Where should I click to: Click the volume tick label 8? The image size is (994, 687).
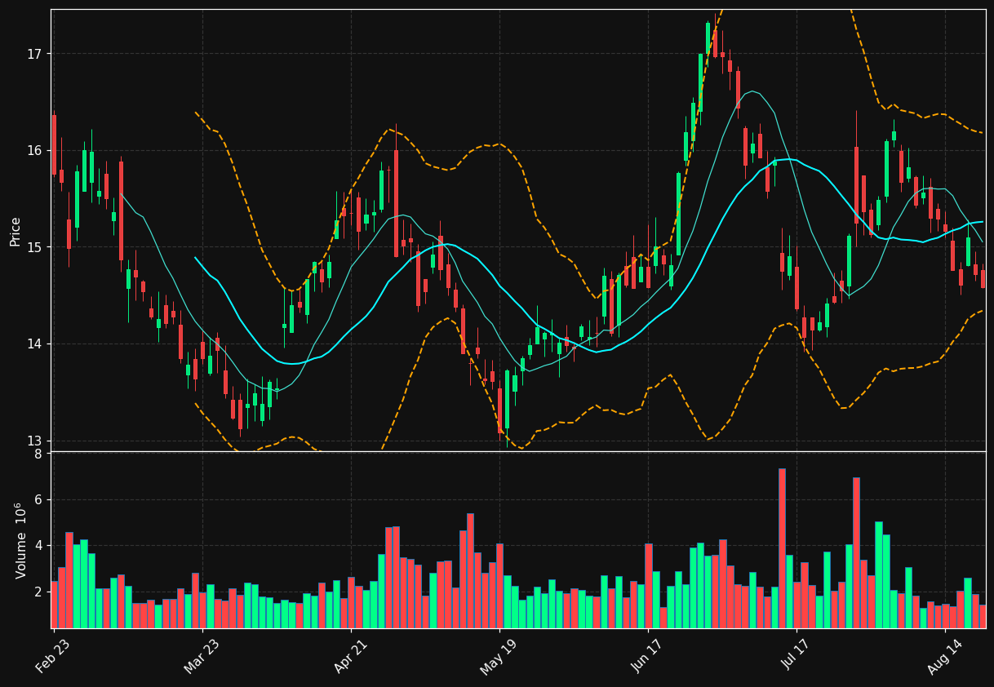[38, 454]
